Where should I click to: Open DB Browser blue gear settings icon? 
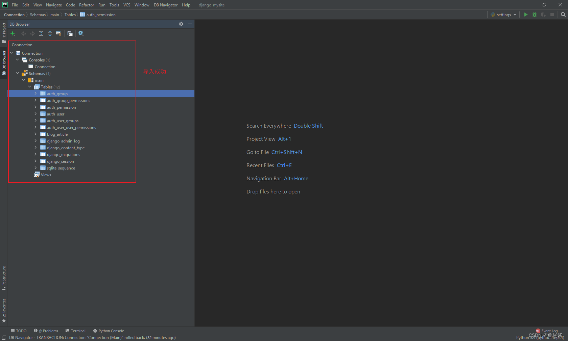pos(81,33)
